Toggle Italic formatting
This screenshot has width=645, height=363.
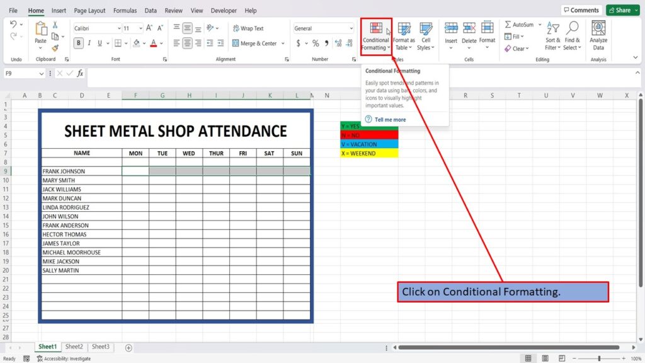(89, 43)
